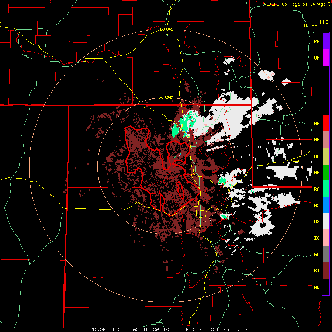This screenshot has width=332, height=332.
Task: Click the GR legend label
Action: click(317, 140)
